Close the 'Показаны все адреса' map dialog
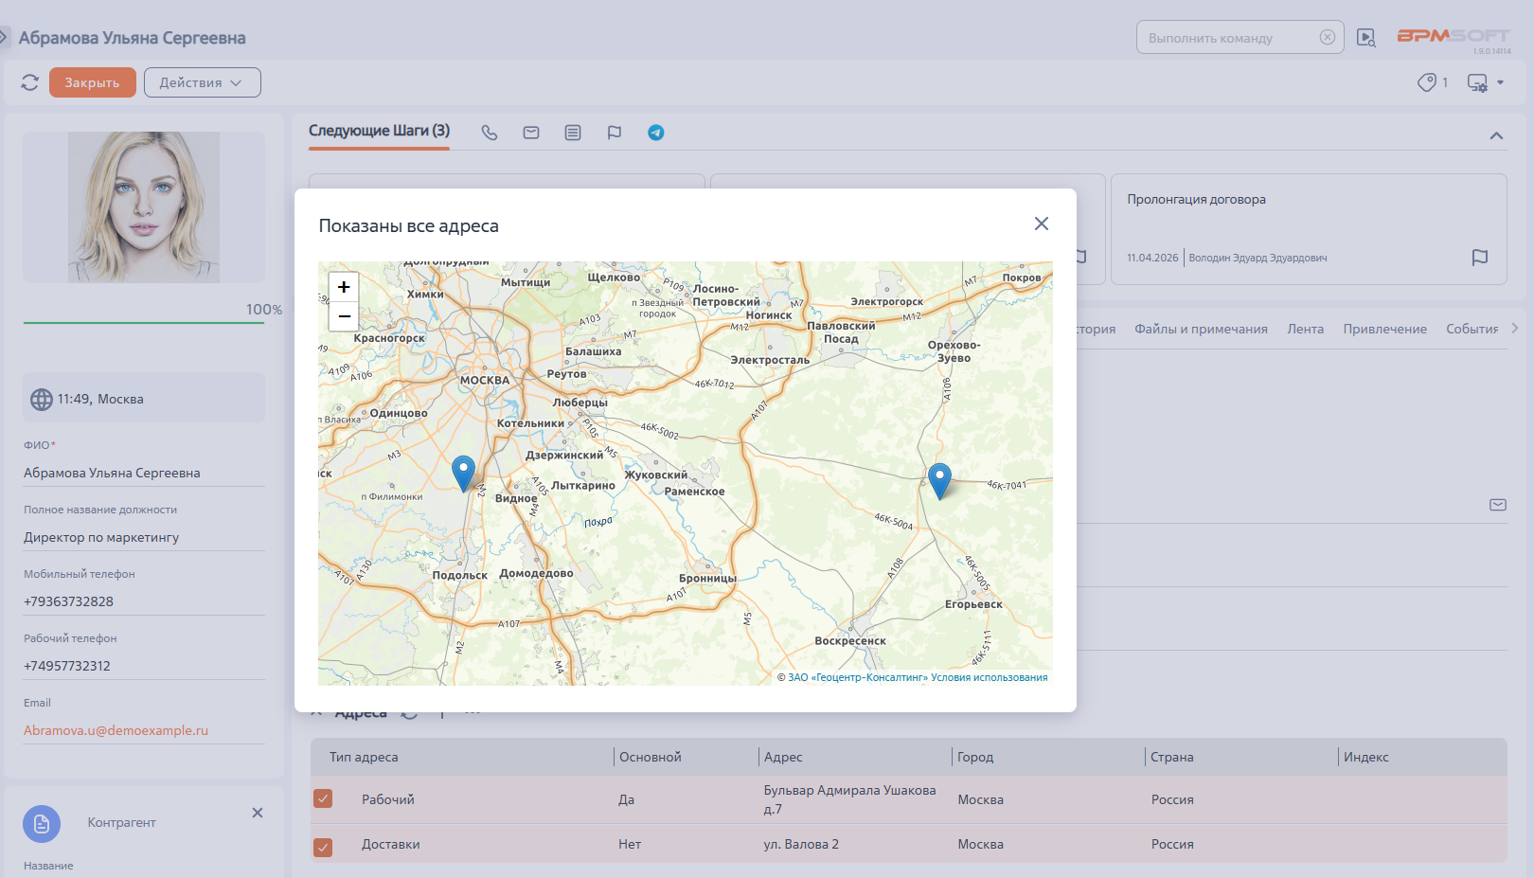The image size is (1534, 878). click(1042, 224)
